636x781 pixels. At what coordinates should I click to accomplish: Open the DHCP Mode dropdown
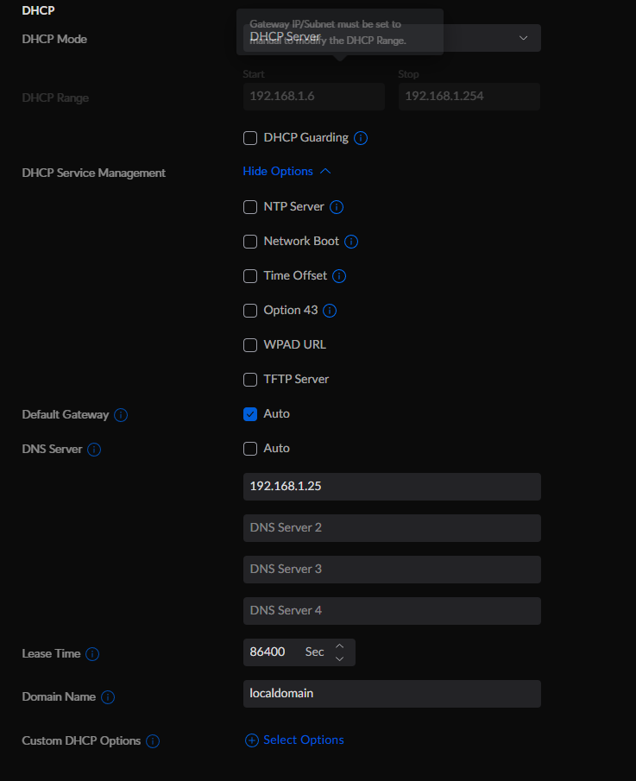pyautogui.click(x=392, y=38)
